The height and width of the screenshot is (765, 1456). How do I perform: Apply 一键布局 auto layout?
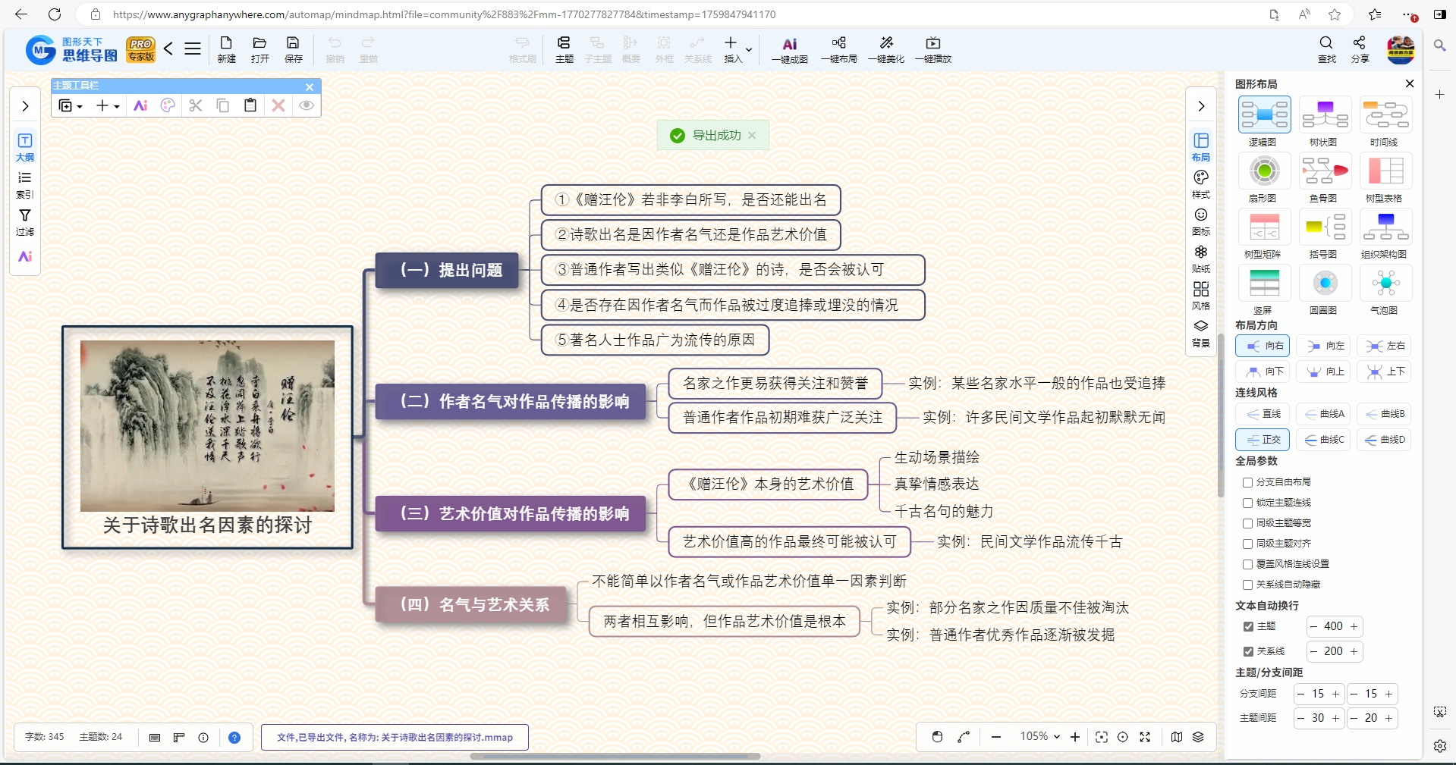(x=838, y=49)
